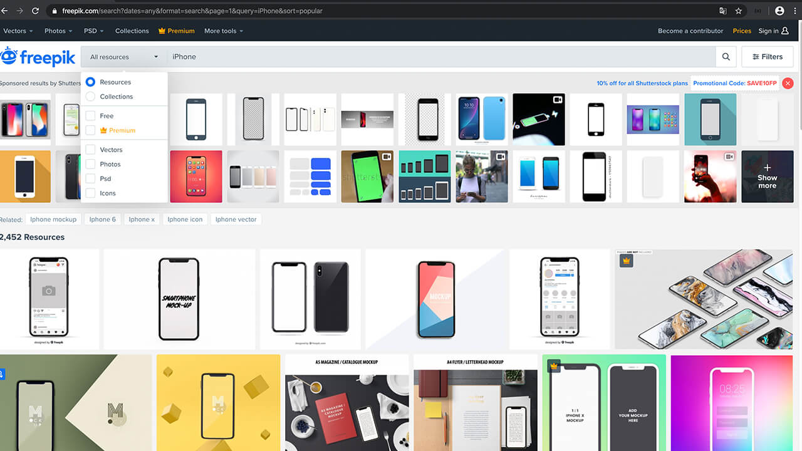
Task: Bookmark this page with the star icon
Action: click(739, 11)
